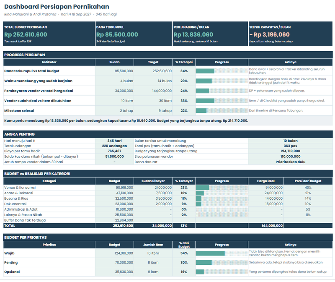Select the TOTAL row budget 252,610,600

tap(114, 225)
